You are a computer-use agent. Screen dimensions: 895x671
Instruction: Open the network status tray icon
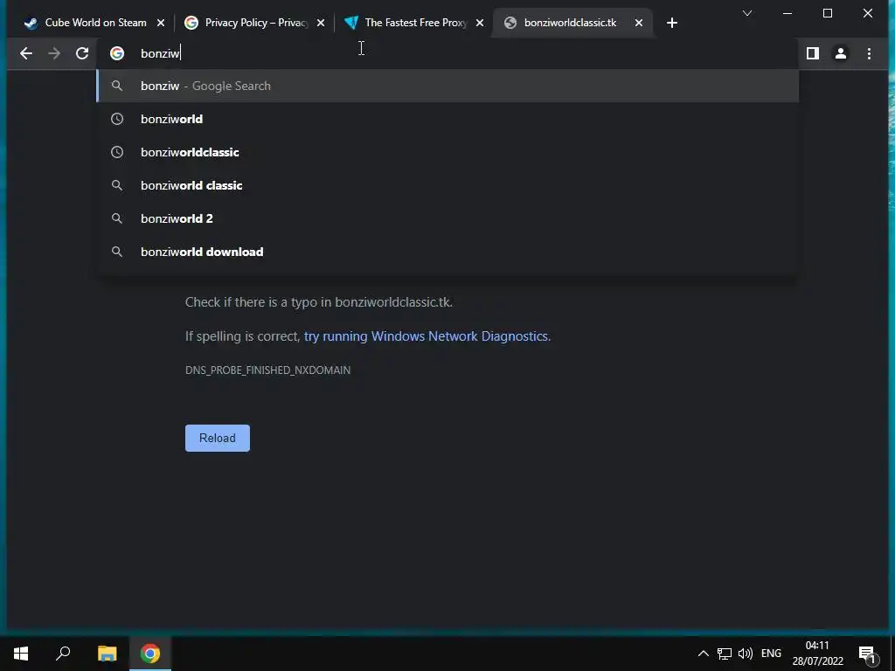pyautogui.click(x=725, y=654)
